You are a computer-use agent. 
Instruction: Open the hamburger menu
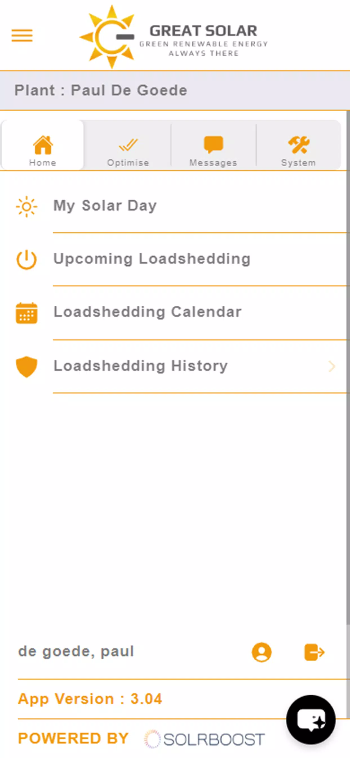coord(22,36)
